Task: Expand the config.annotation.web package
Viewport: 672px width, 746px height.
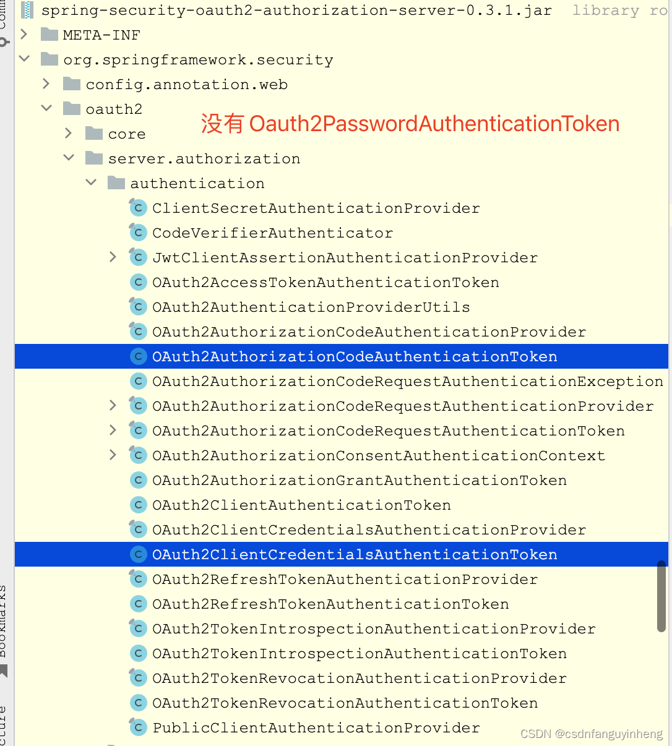Action: 46,84
